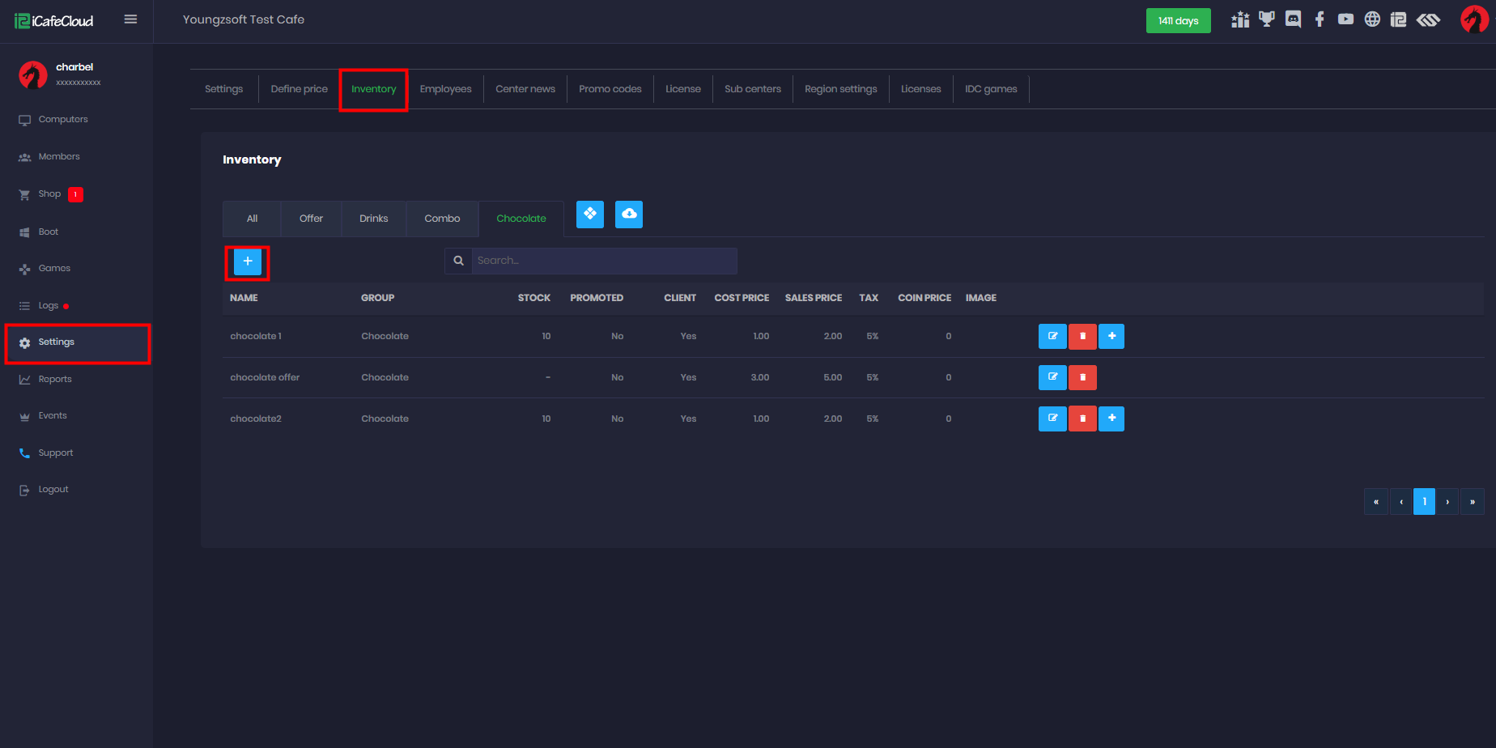Delete the chocolate offer product

tap(1082, 377)
